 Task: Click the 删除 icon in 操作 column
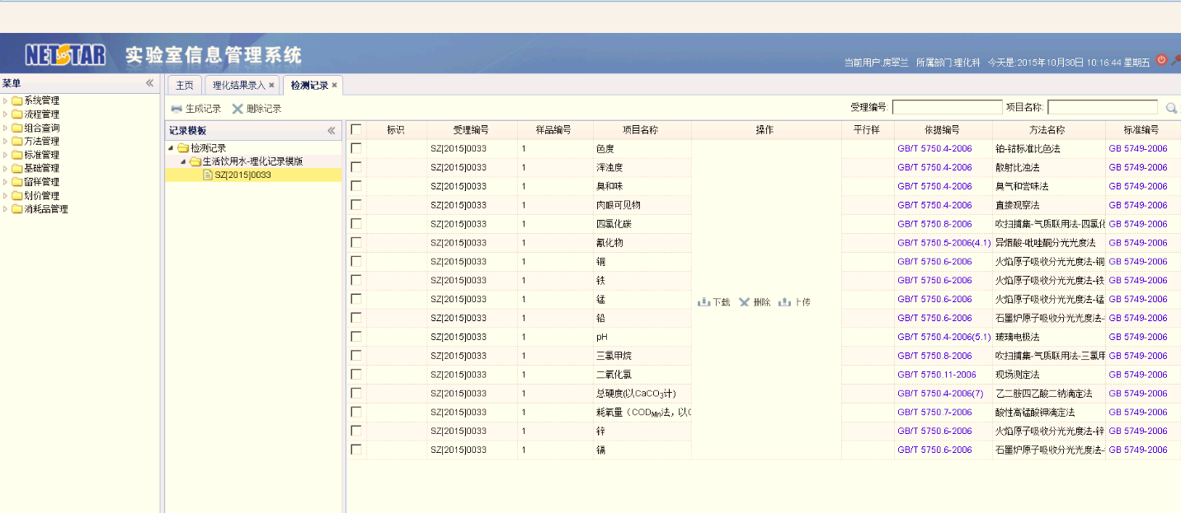[x=745, y=302]
